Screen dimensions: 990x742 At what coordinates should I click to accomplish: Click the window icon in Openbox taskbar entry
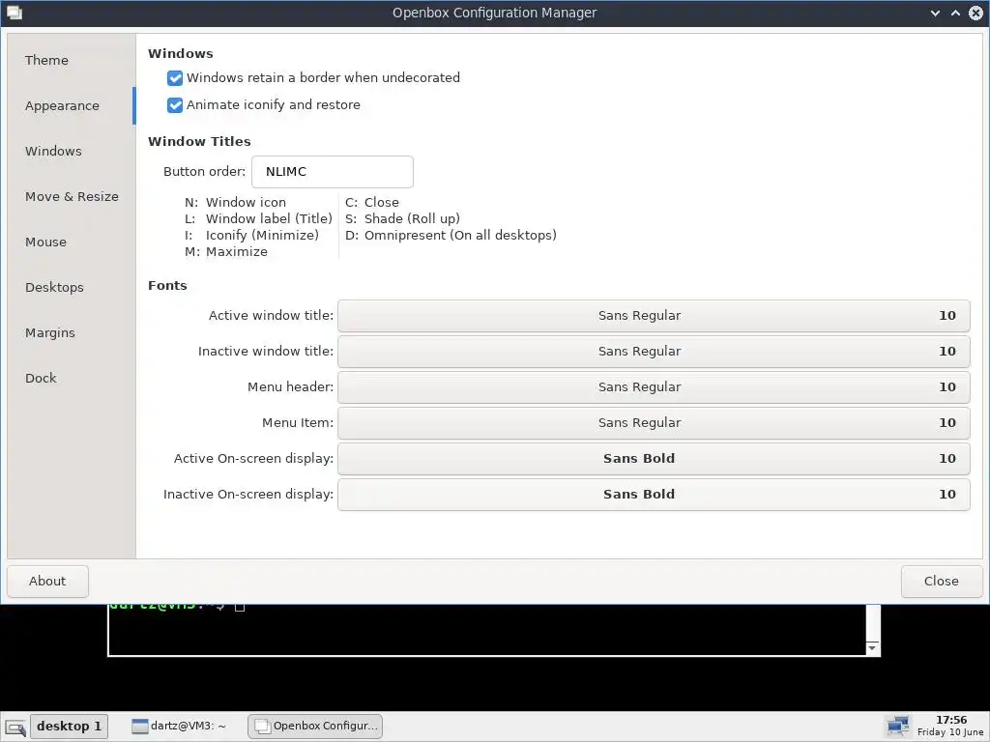pos(261,727)
